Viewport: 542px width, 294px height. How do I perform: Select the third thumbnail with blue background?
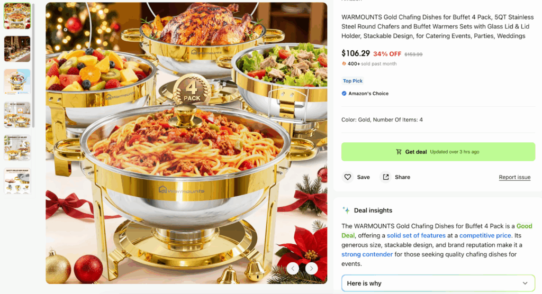pos(17,81)
